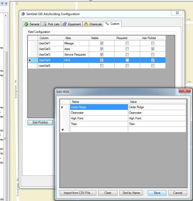Disable Use Picklist for UserDef2 Area
The width and height of the screenshot is (193, 201).
coord(153,49)
